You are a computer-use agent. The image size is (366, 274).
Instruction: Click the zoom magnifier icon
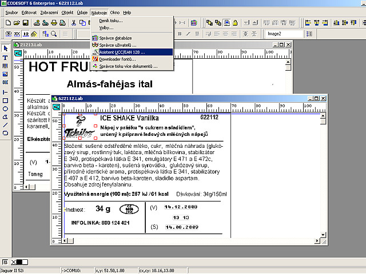[x=54, y=34]
